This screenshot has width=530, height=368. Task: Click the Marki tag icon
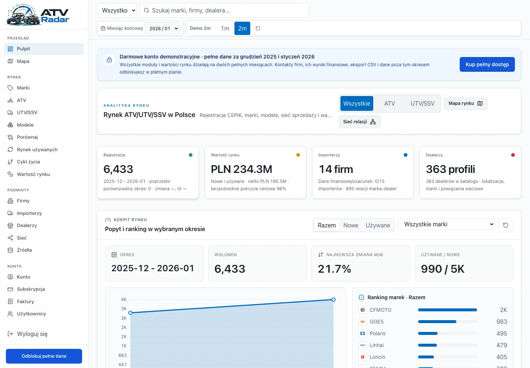point(10,88)
